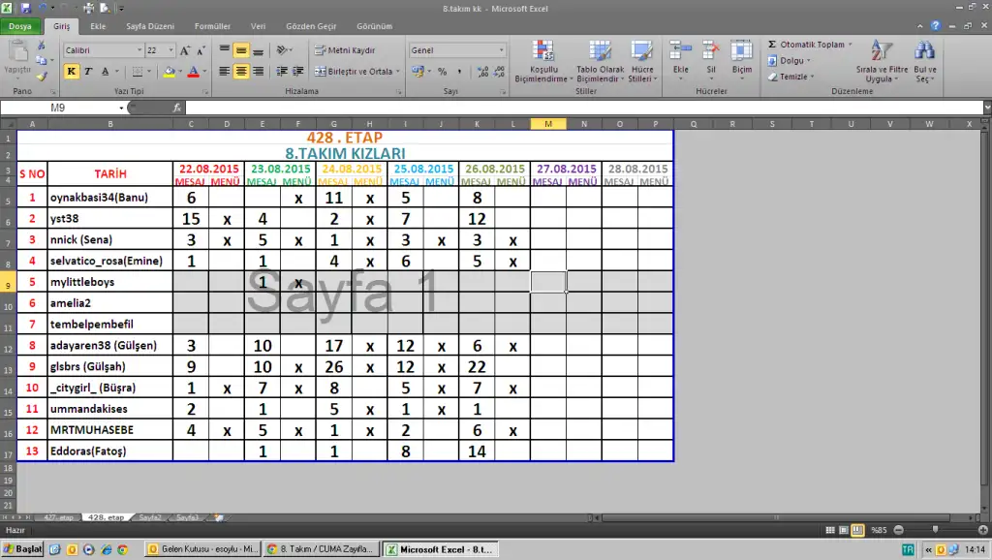Toggle middle vertical alignment
992x560 pixels.
click(241, 50)
